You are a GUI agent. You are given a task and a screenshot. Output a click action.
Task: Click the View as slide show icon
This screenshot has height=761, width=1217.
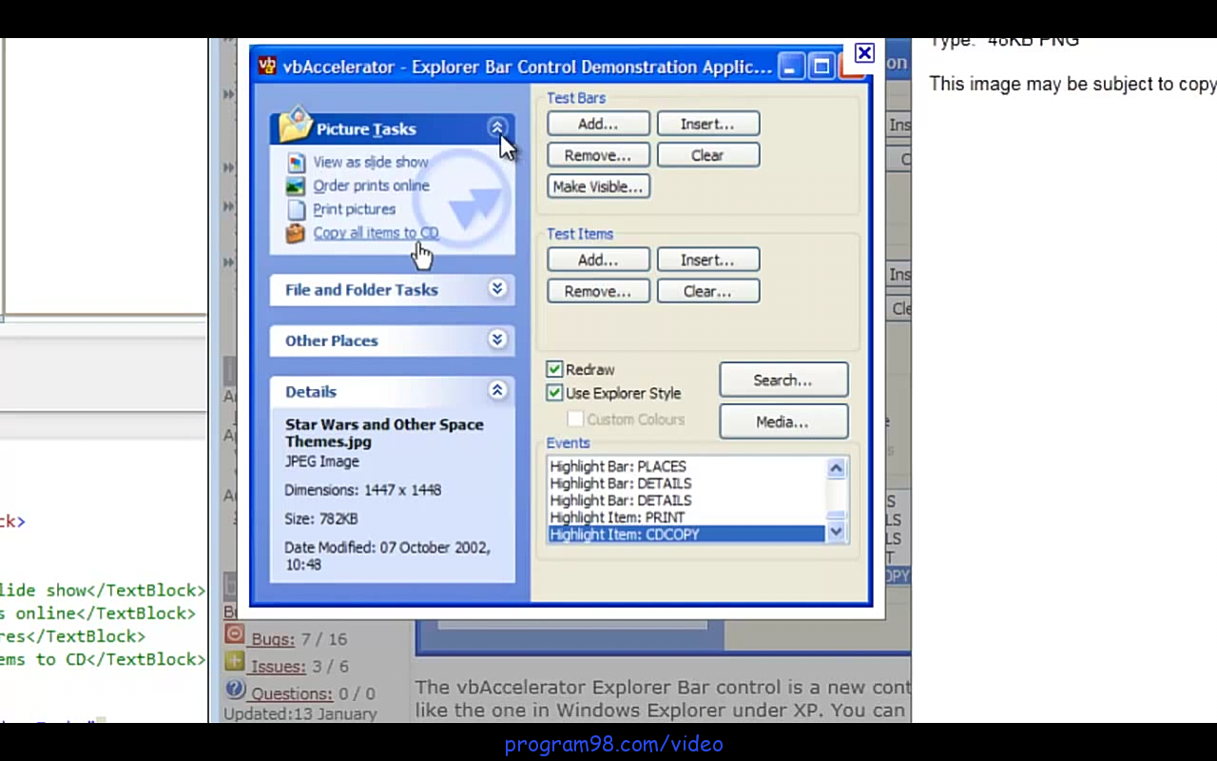tap(296, 162)
